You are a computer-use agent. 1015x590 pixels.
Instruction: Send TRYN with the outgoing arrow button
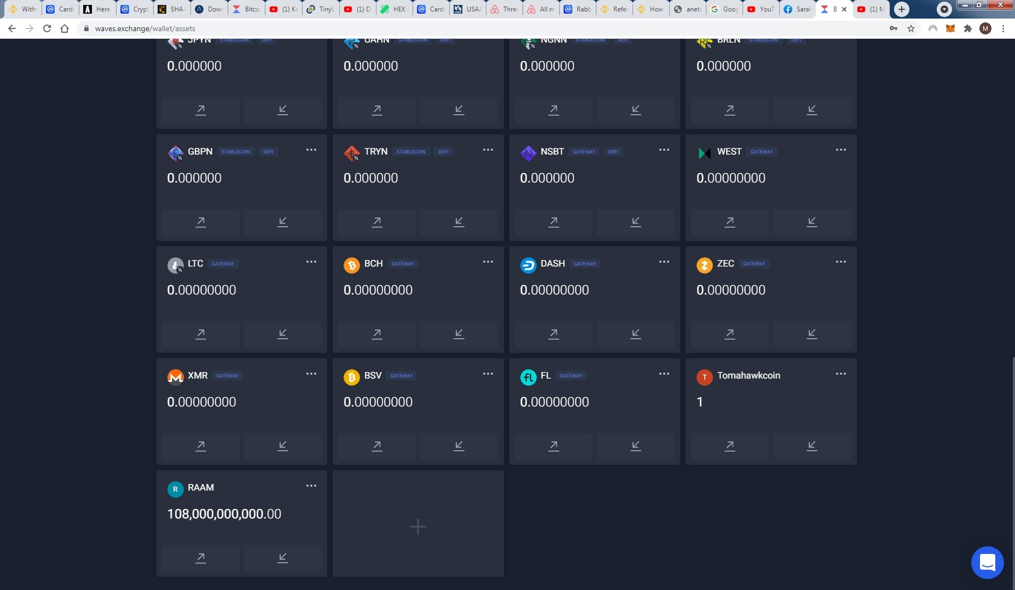[x=377, y=222]
